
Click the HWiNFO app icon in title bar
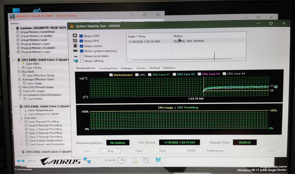12,16
